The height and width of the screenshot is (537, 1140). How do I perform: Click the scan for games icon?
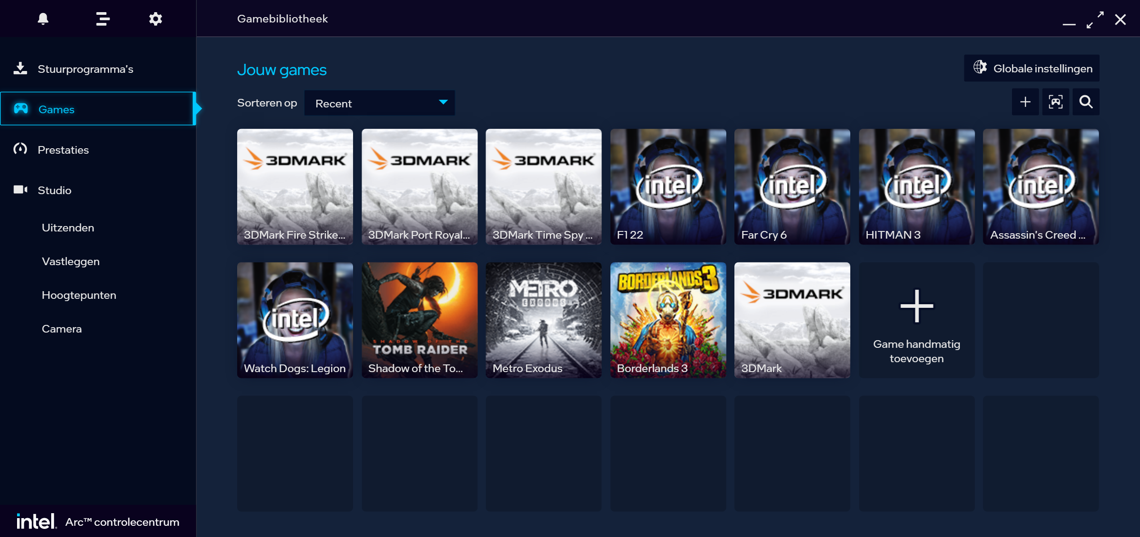coord(1055,102)
